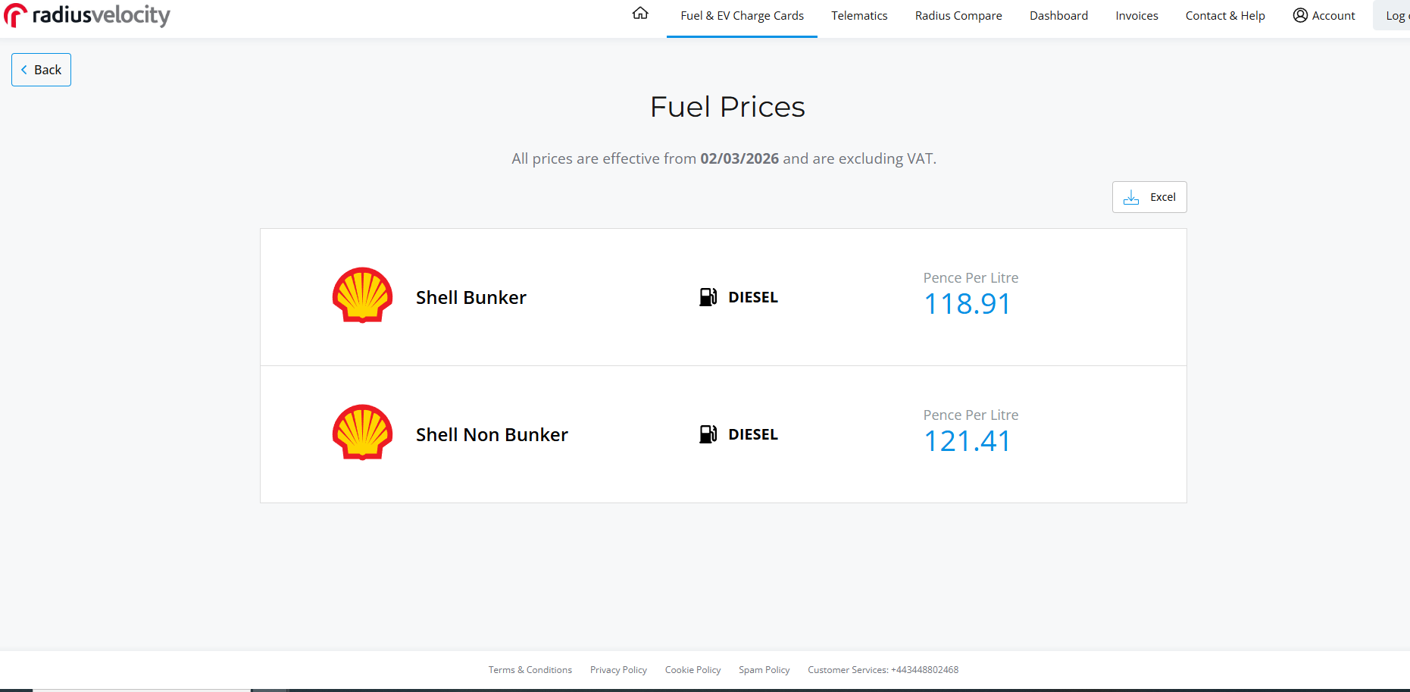Viewport: 1410px width, 692px height.
Task: View the Privacy Policy
Action: 618,670
